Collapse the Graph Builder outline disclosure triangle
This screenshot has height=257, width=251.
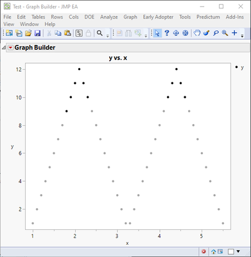4,48
